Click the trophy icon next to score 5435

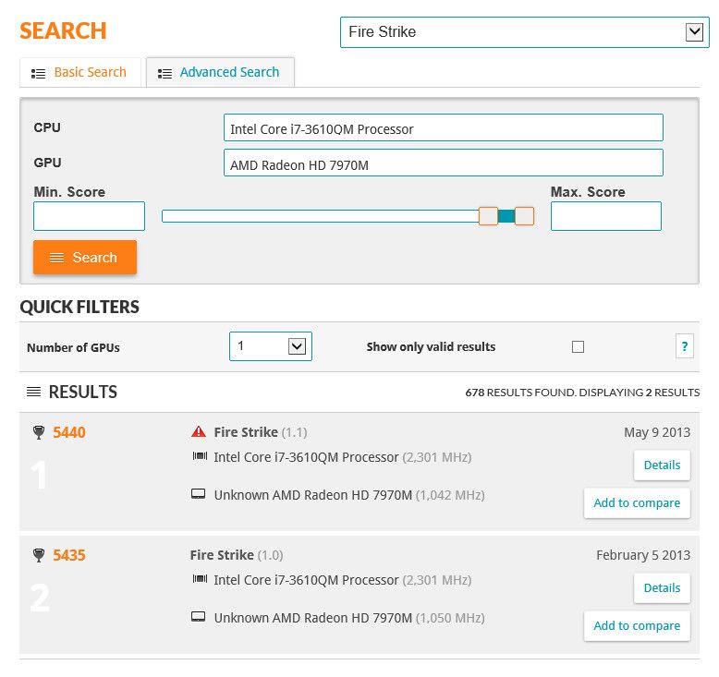38,555
